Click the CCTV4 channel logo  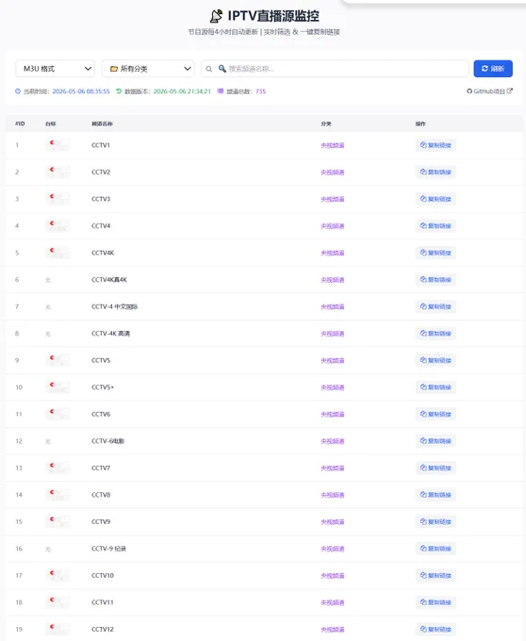pos(58,226)
